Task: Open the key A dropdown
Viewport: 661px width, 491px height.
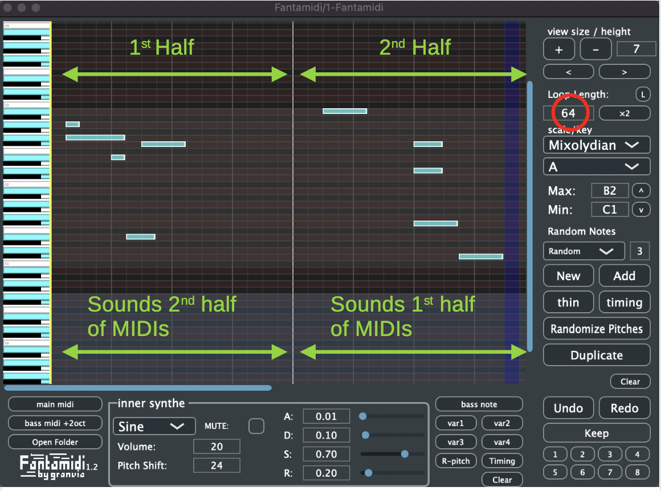Action: (x=597, y=167)
